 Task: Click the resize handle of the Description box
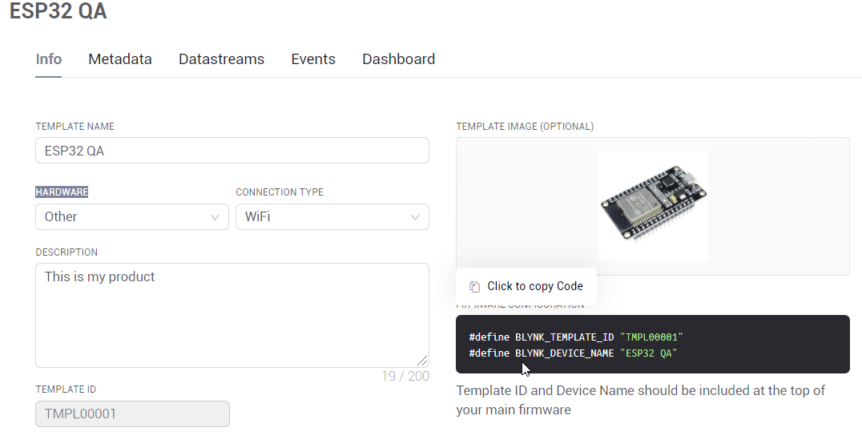point(422,361)
